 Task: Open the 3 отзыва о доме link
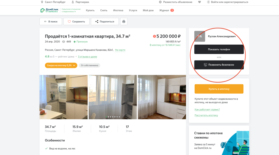(x=87, y=57)
